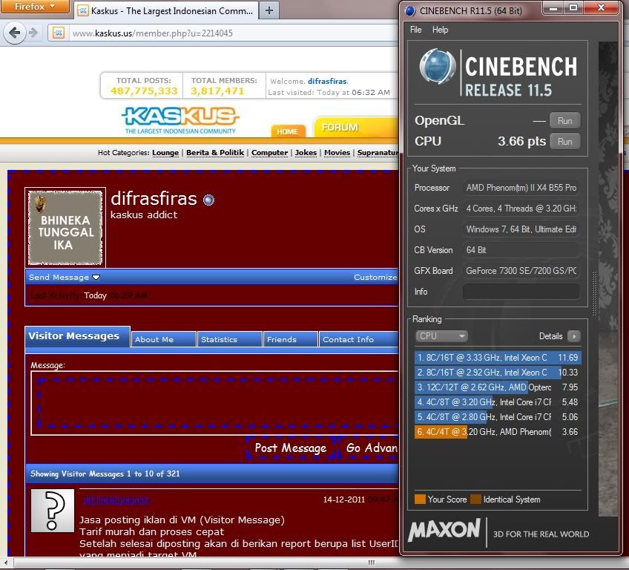Switch to the Visitor Messages tab
The width and height of the screenshot is (629, 570).
click(x=78, y=336)
